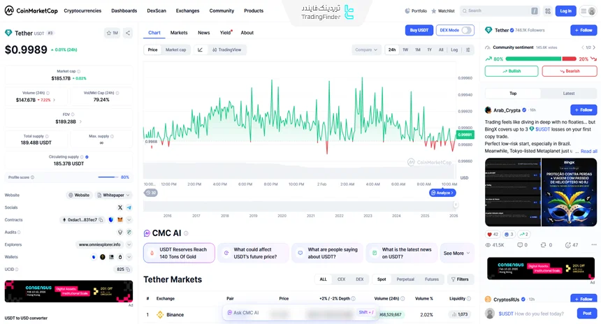Open comments icon on Arab_Crypta post

pos(520,245)
